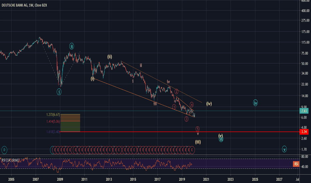Click the 7.63 current price tag
Image resolution: width=311 pixels, height=183 pixels.
pyautogui.click(x=304, y=111)
